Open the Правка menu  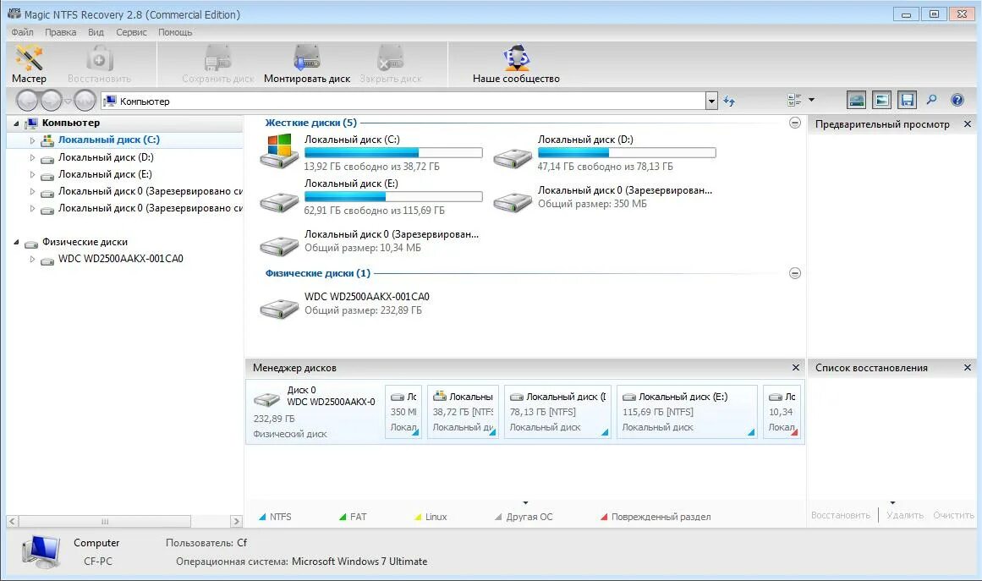pos(60,32)
